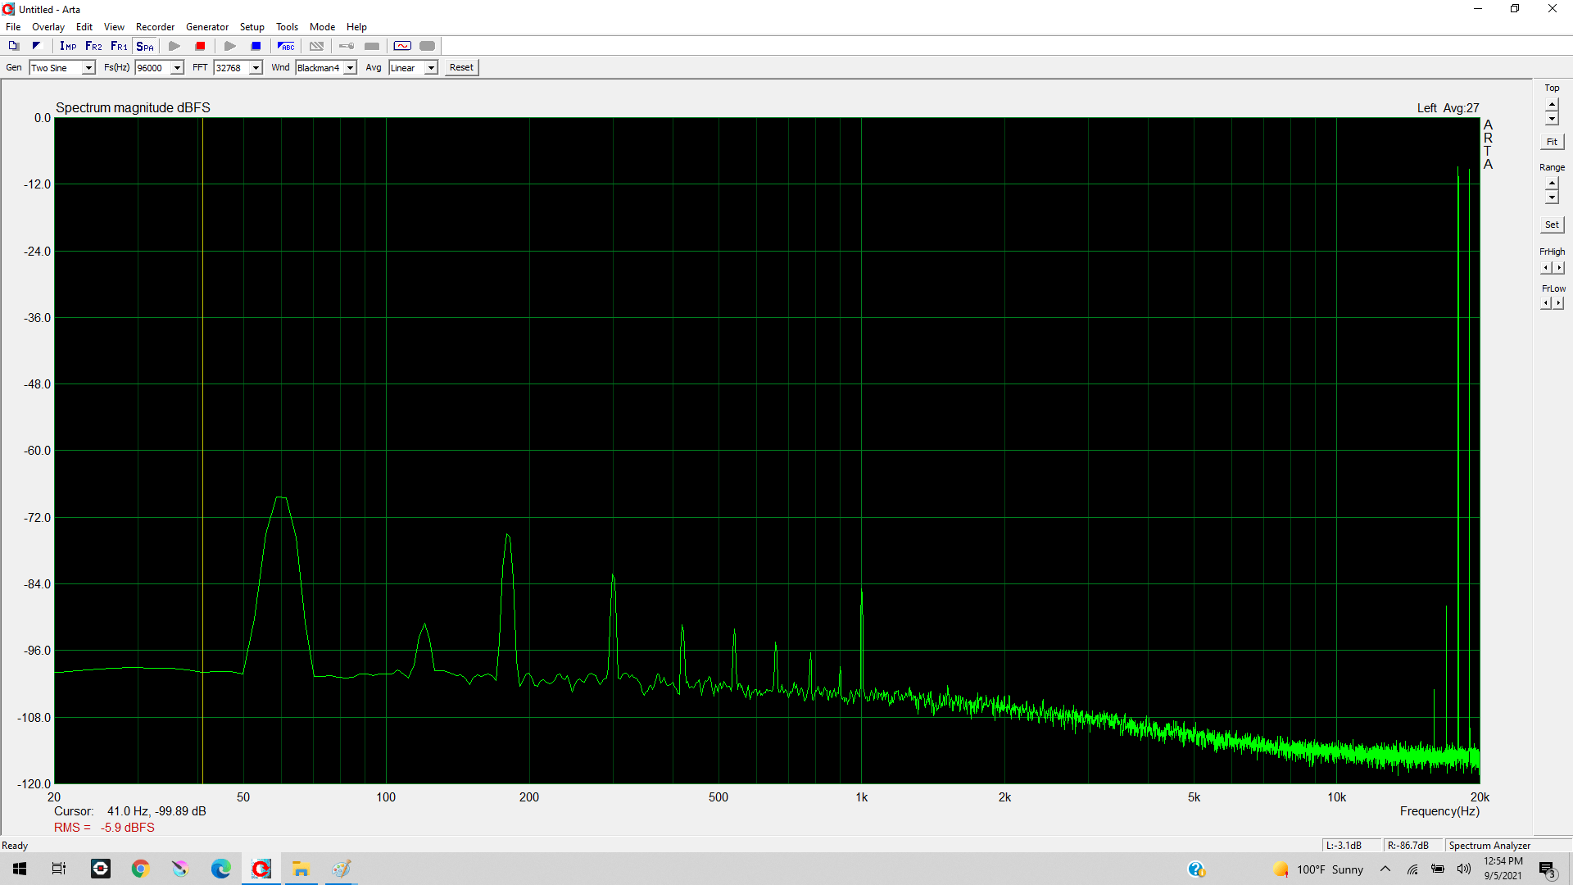Click the 'Spectrum Analyzer' status bar text

coord(1489,846)
